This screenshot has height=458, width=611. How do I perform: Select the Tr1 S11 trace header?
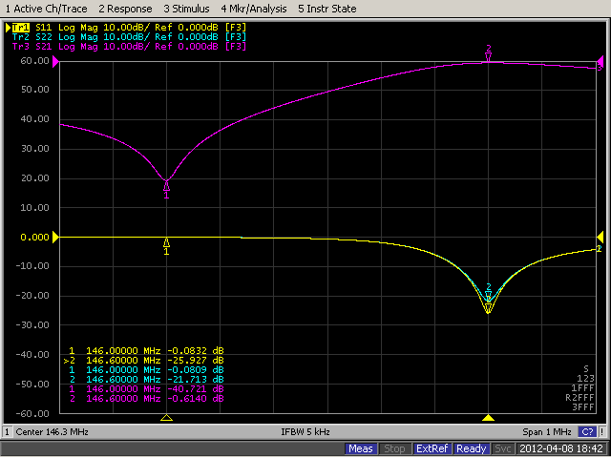click(130, 28)
